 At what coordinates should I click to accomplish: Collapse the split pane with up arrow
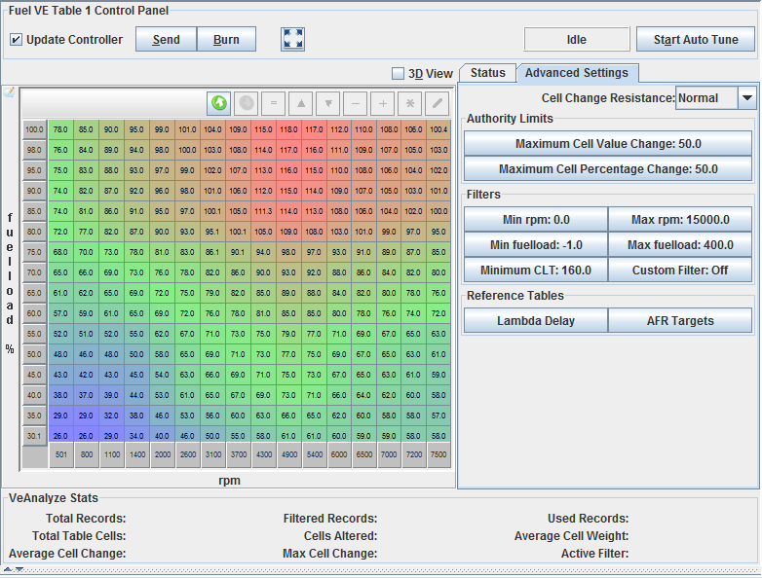point(7,569)
